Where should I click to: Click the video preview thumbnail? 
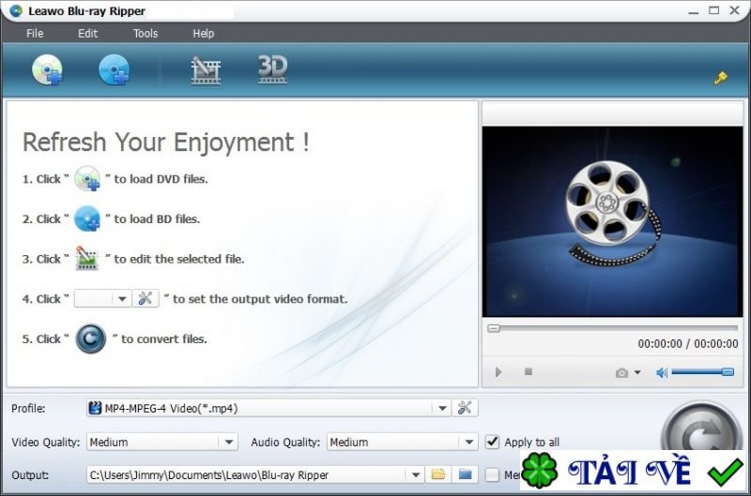[x=612, y=221]
